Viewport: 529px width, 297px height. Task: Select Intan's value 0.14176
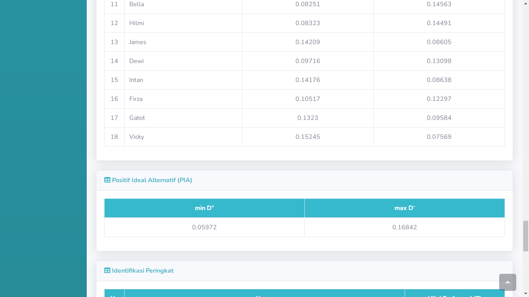tap(308, 80)
